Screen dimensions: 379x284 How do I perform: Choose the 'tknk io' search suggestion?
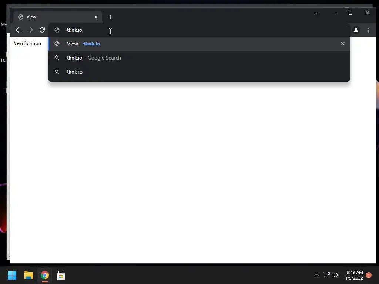(199, 72)
